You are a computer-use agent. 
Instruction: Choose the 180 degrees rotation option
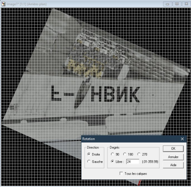pyautogui.click(x=125, y=154)
